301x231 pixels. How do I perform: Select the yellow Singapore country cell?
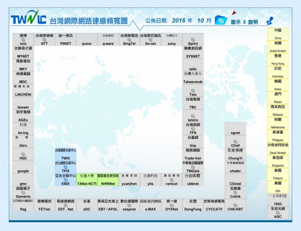(x=278, y=162)
